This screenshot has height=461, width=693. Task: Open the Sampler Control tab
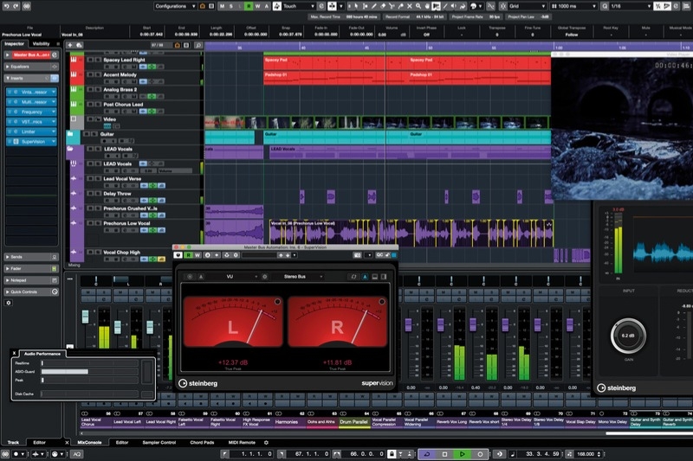pyautogui.click(x=159, y=443)
